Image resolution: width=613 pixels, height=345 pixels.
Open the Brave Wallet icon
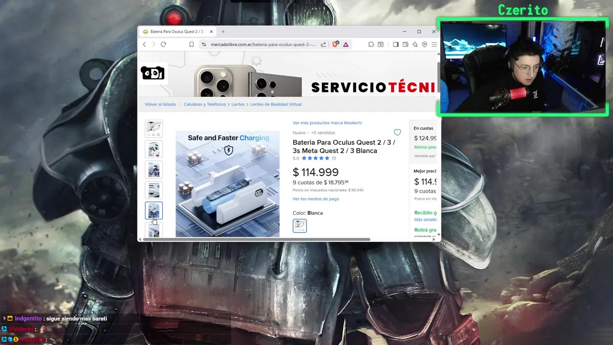click(405, 44)
